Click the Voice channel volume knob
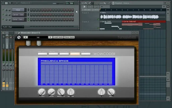This screenshot has height=108, width=172. 9,10
